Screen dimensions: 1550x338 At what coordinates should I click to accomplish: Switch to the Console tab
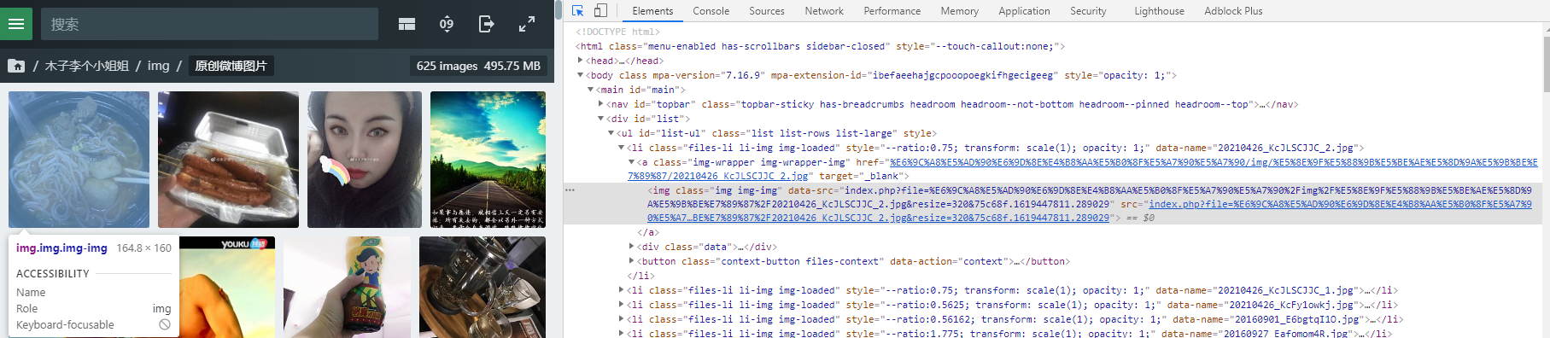pyautogui.click(x=711, y=11)
